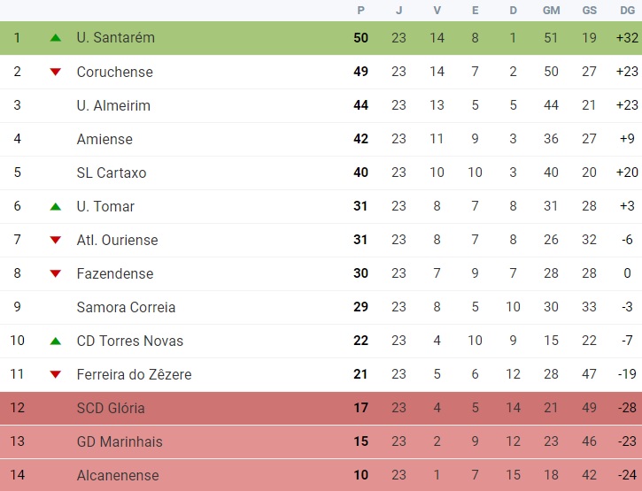The image size is (642, 491).
Task: Open Samora Correia team link
Action: [x=126, y=307]
